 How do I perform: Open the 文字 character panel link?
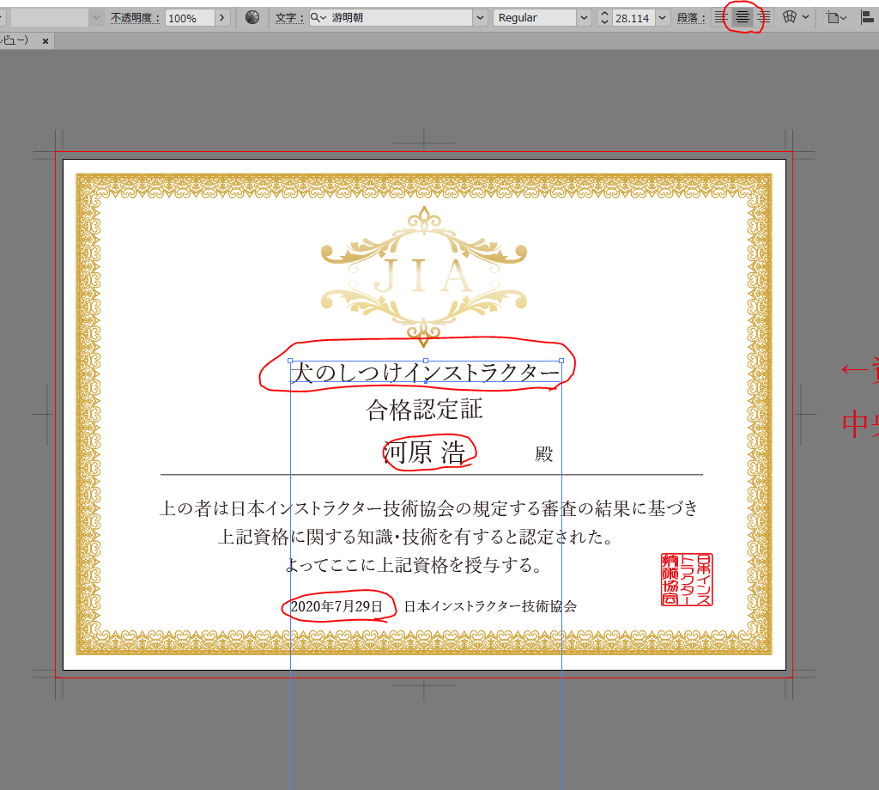(x=288, y=17)
